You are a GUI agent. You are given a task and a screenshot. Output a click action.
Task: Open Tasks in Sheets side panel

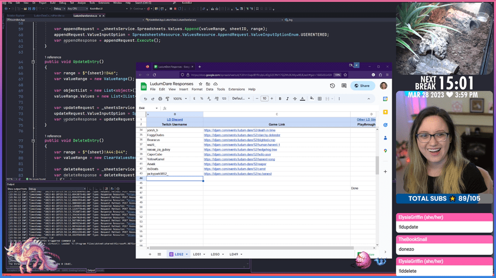385,125
